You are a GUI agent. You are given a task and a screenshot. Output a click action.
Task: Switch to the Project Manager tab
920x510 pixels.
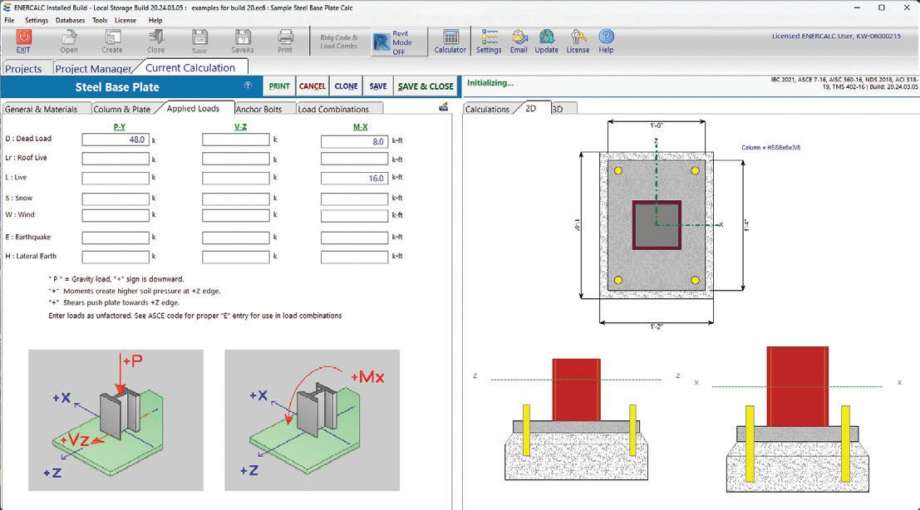click(x=93, y=69)
